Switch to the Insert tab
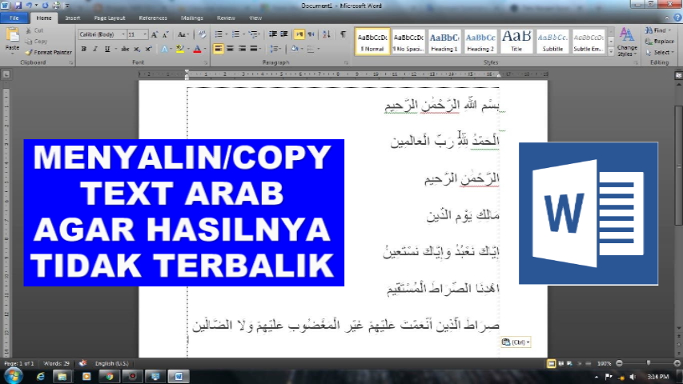This screenshot has height=384, width=683. pos(72,18)
